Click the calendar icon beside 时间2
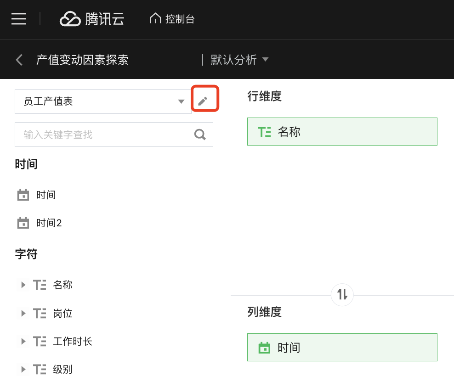 [23, 223]
